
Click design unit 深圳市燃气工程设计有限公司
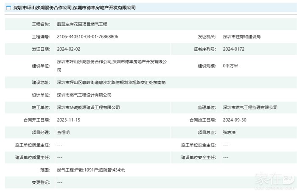tap(84, 95)
